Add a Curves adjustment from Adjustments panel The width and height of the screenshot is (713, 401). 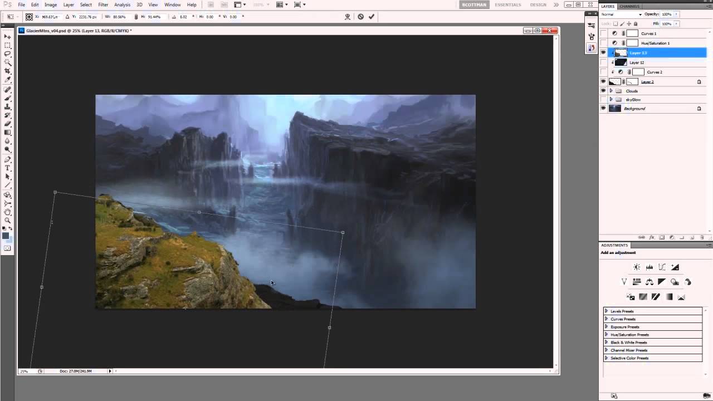click(x=662, y=267)
